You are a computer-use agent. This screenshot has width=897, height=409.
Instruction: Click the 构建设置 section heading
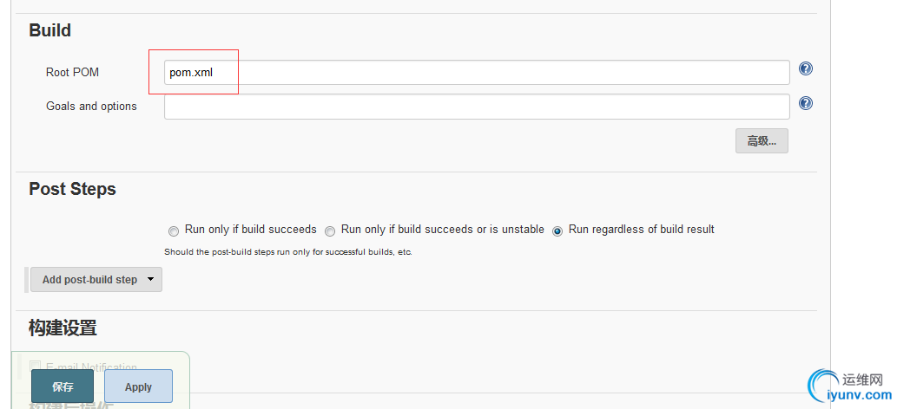point(63,328)
